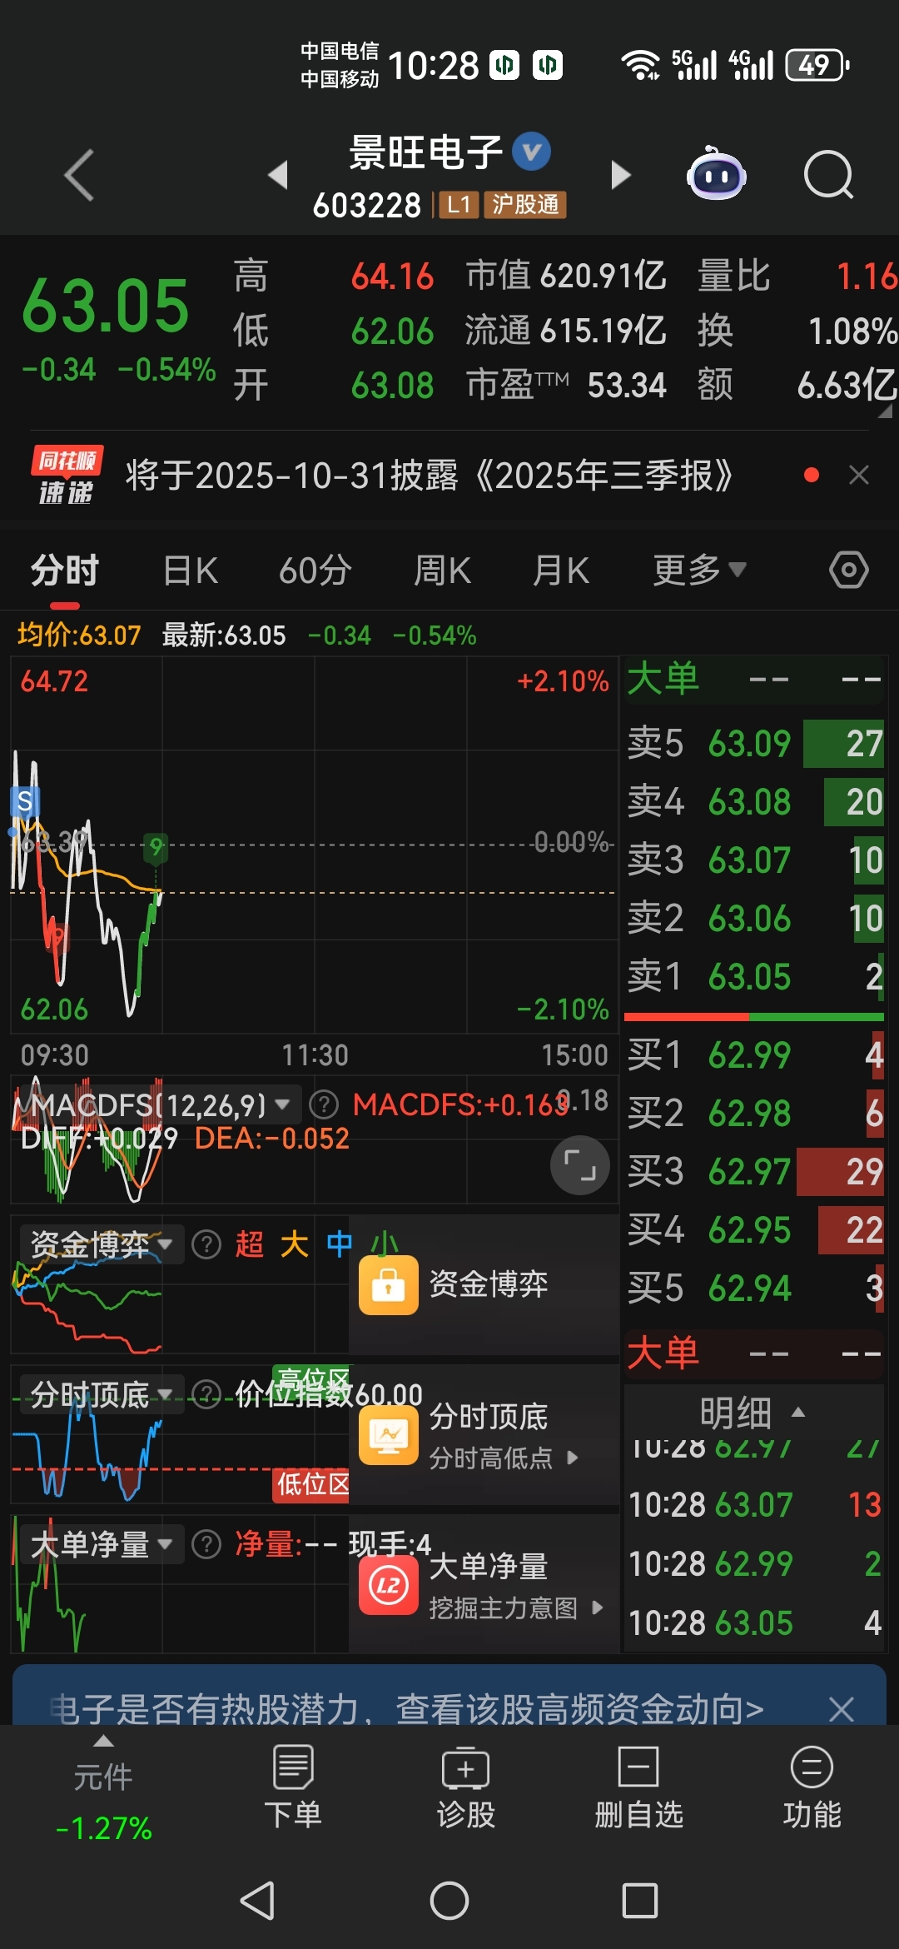Tap 删自选 remove from watchlist

click(x=639, y=1787)
